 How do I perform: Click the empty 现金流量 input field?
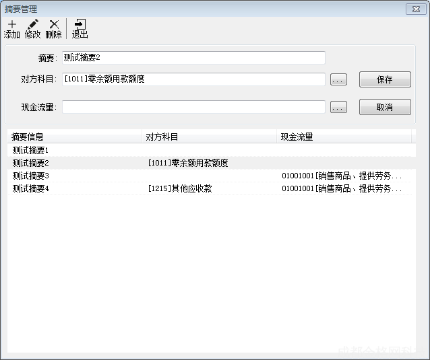tap(193, 107)
